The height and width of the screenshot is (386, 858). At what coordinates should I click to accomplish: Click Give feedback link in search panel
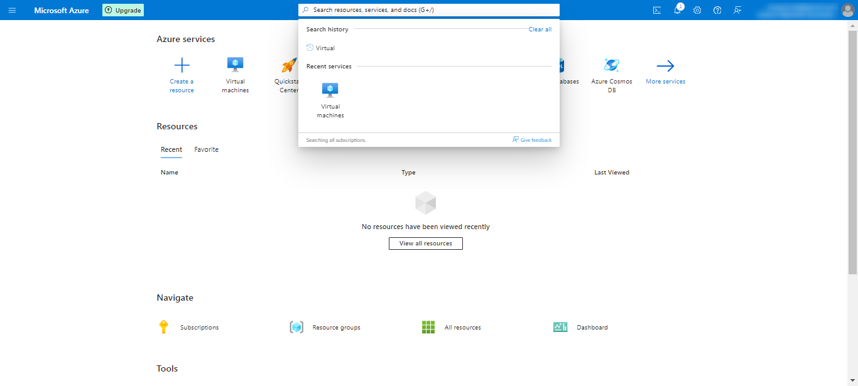click(x=532, y=140)
